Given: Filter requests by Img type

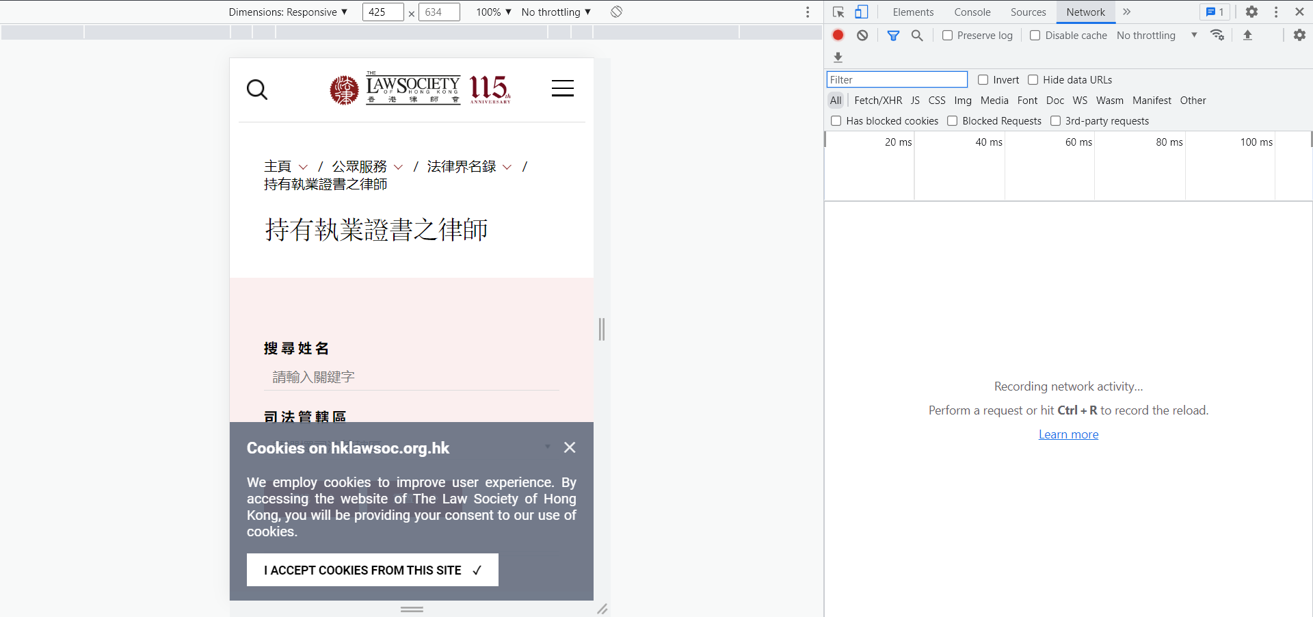Looking at the screenshot, I should 963,100.
